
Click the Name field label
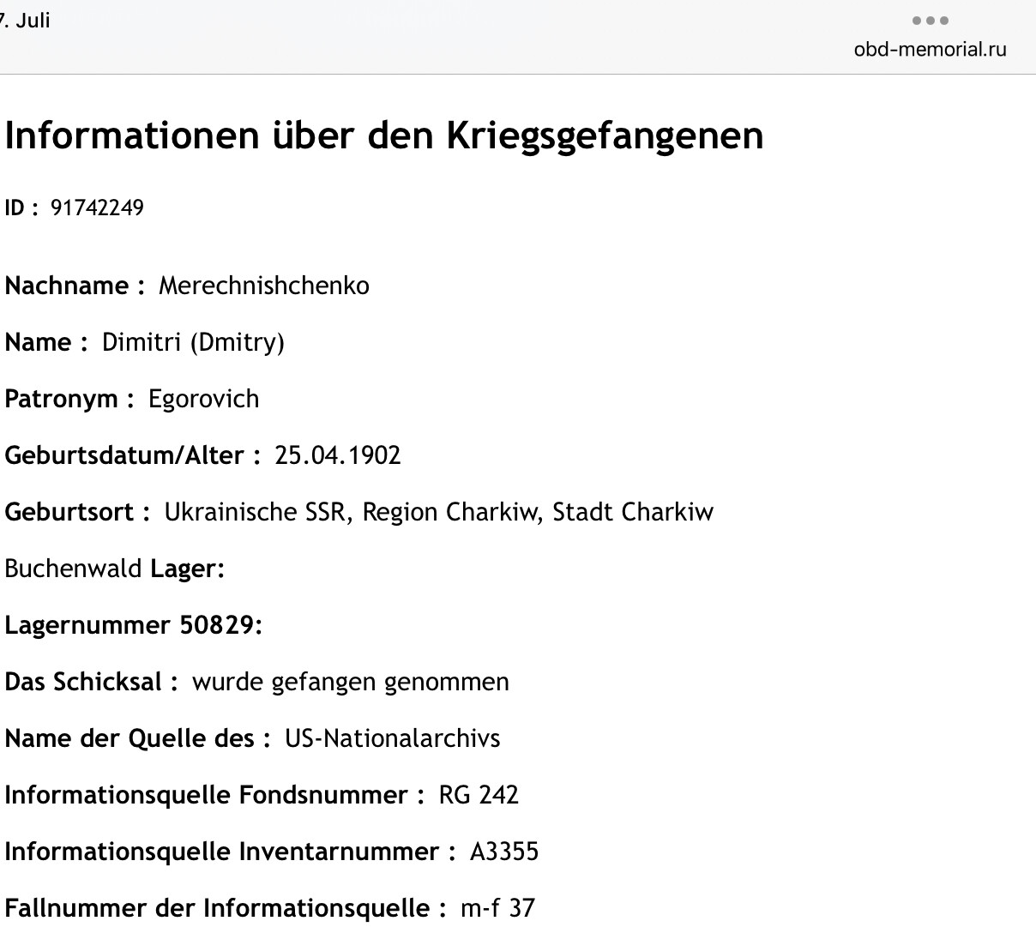pyautogui.click(x=46, y=342)
